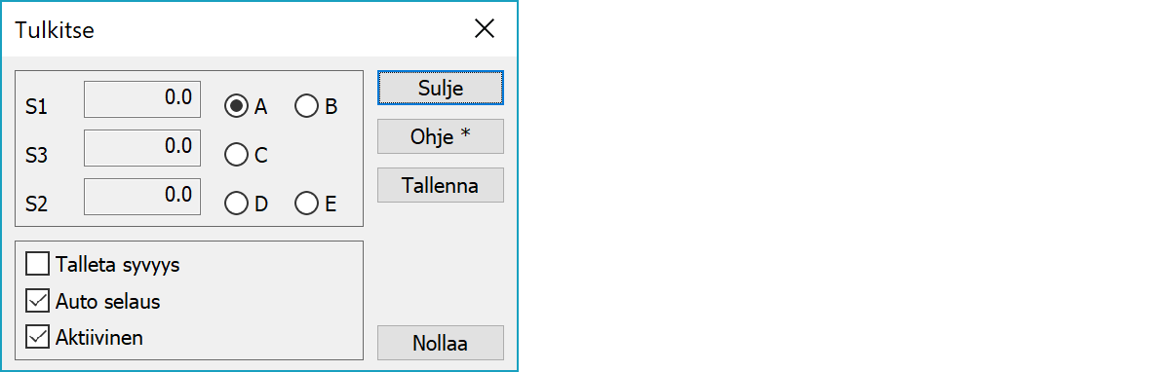Choose radio option C
This screenshot has height=372, width=1170.
point(246,154)
